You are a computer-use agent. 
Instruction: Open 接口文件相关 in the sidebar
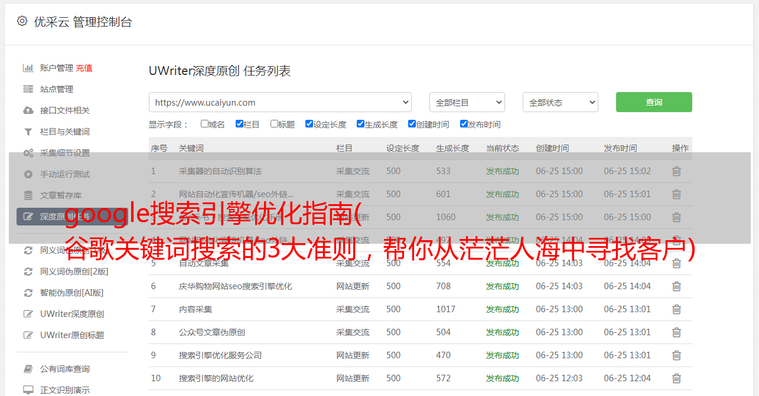point(65,110)
